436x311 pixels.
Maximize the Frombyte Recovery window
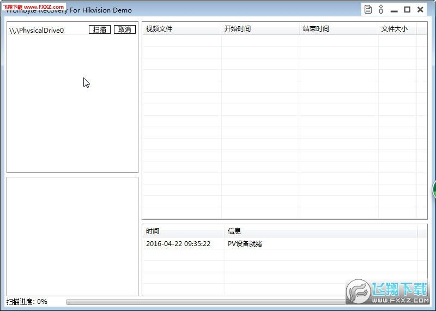click(x=407, y=10)
